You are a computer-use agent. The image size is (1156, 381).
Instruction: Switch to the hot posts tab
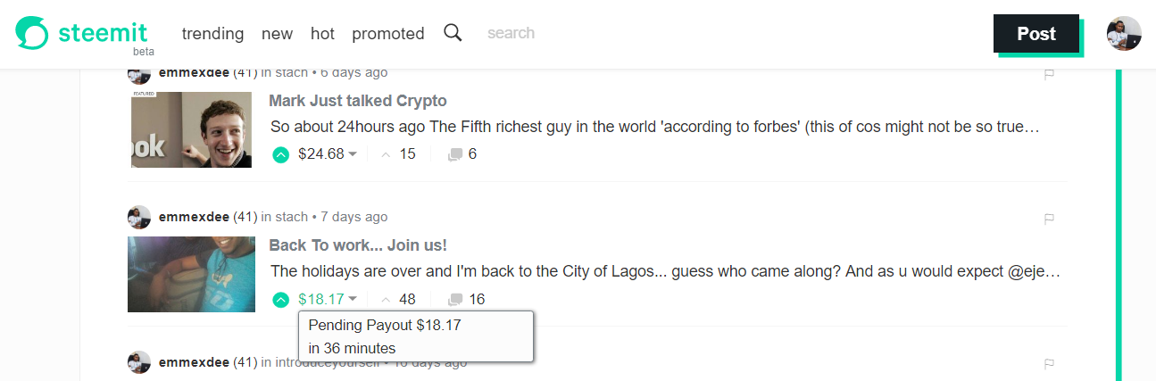(322, 34)
